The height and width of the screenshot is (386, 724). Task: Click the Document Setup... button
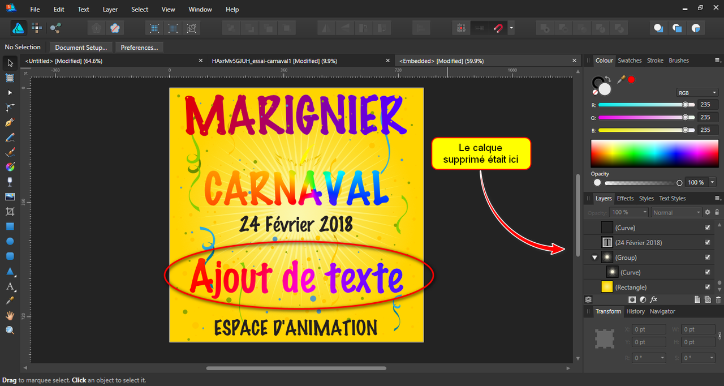coord(81,48)
